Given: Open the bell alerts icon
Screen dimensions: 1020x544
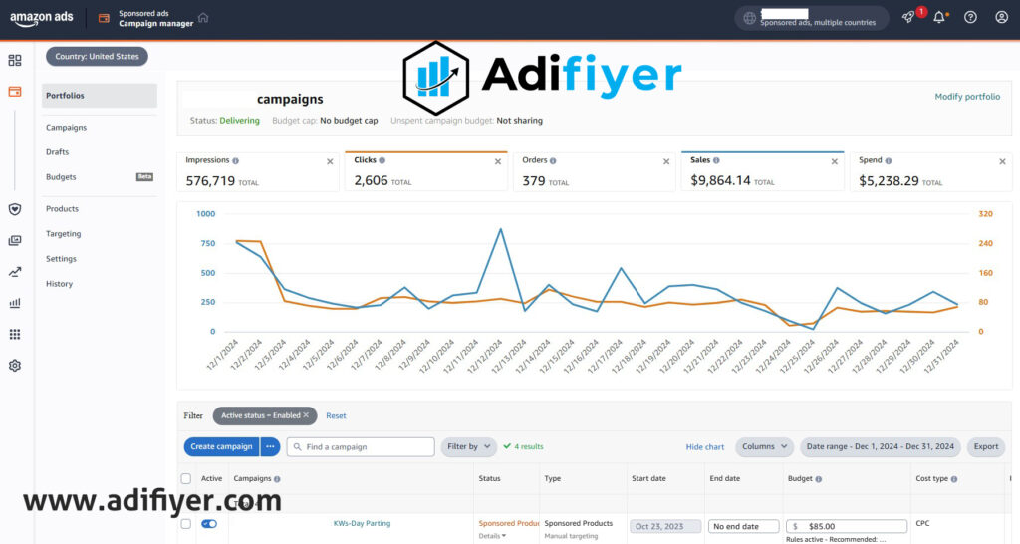Looking at the screenshot, I should (939, 18).
